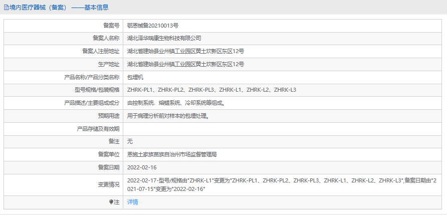Click the document icon beside 境内医疗器械 header
Image resolution: width=447 pixels, height=215 pixels.
(7, 8)
